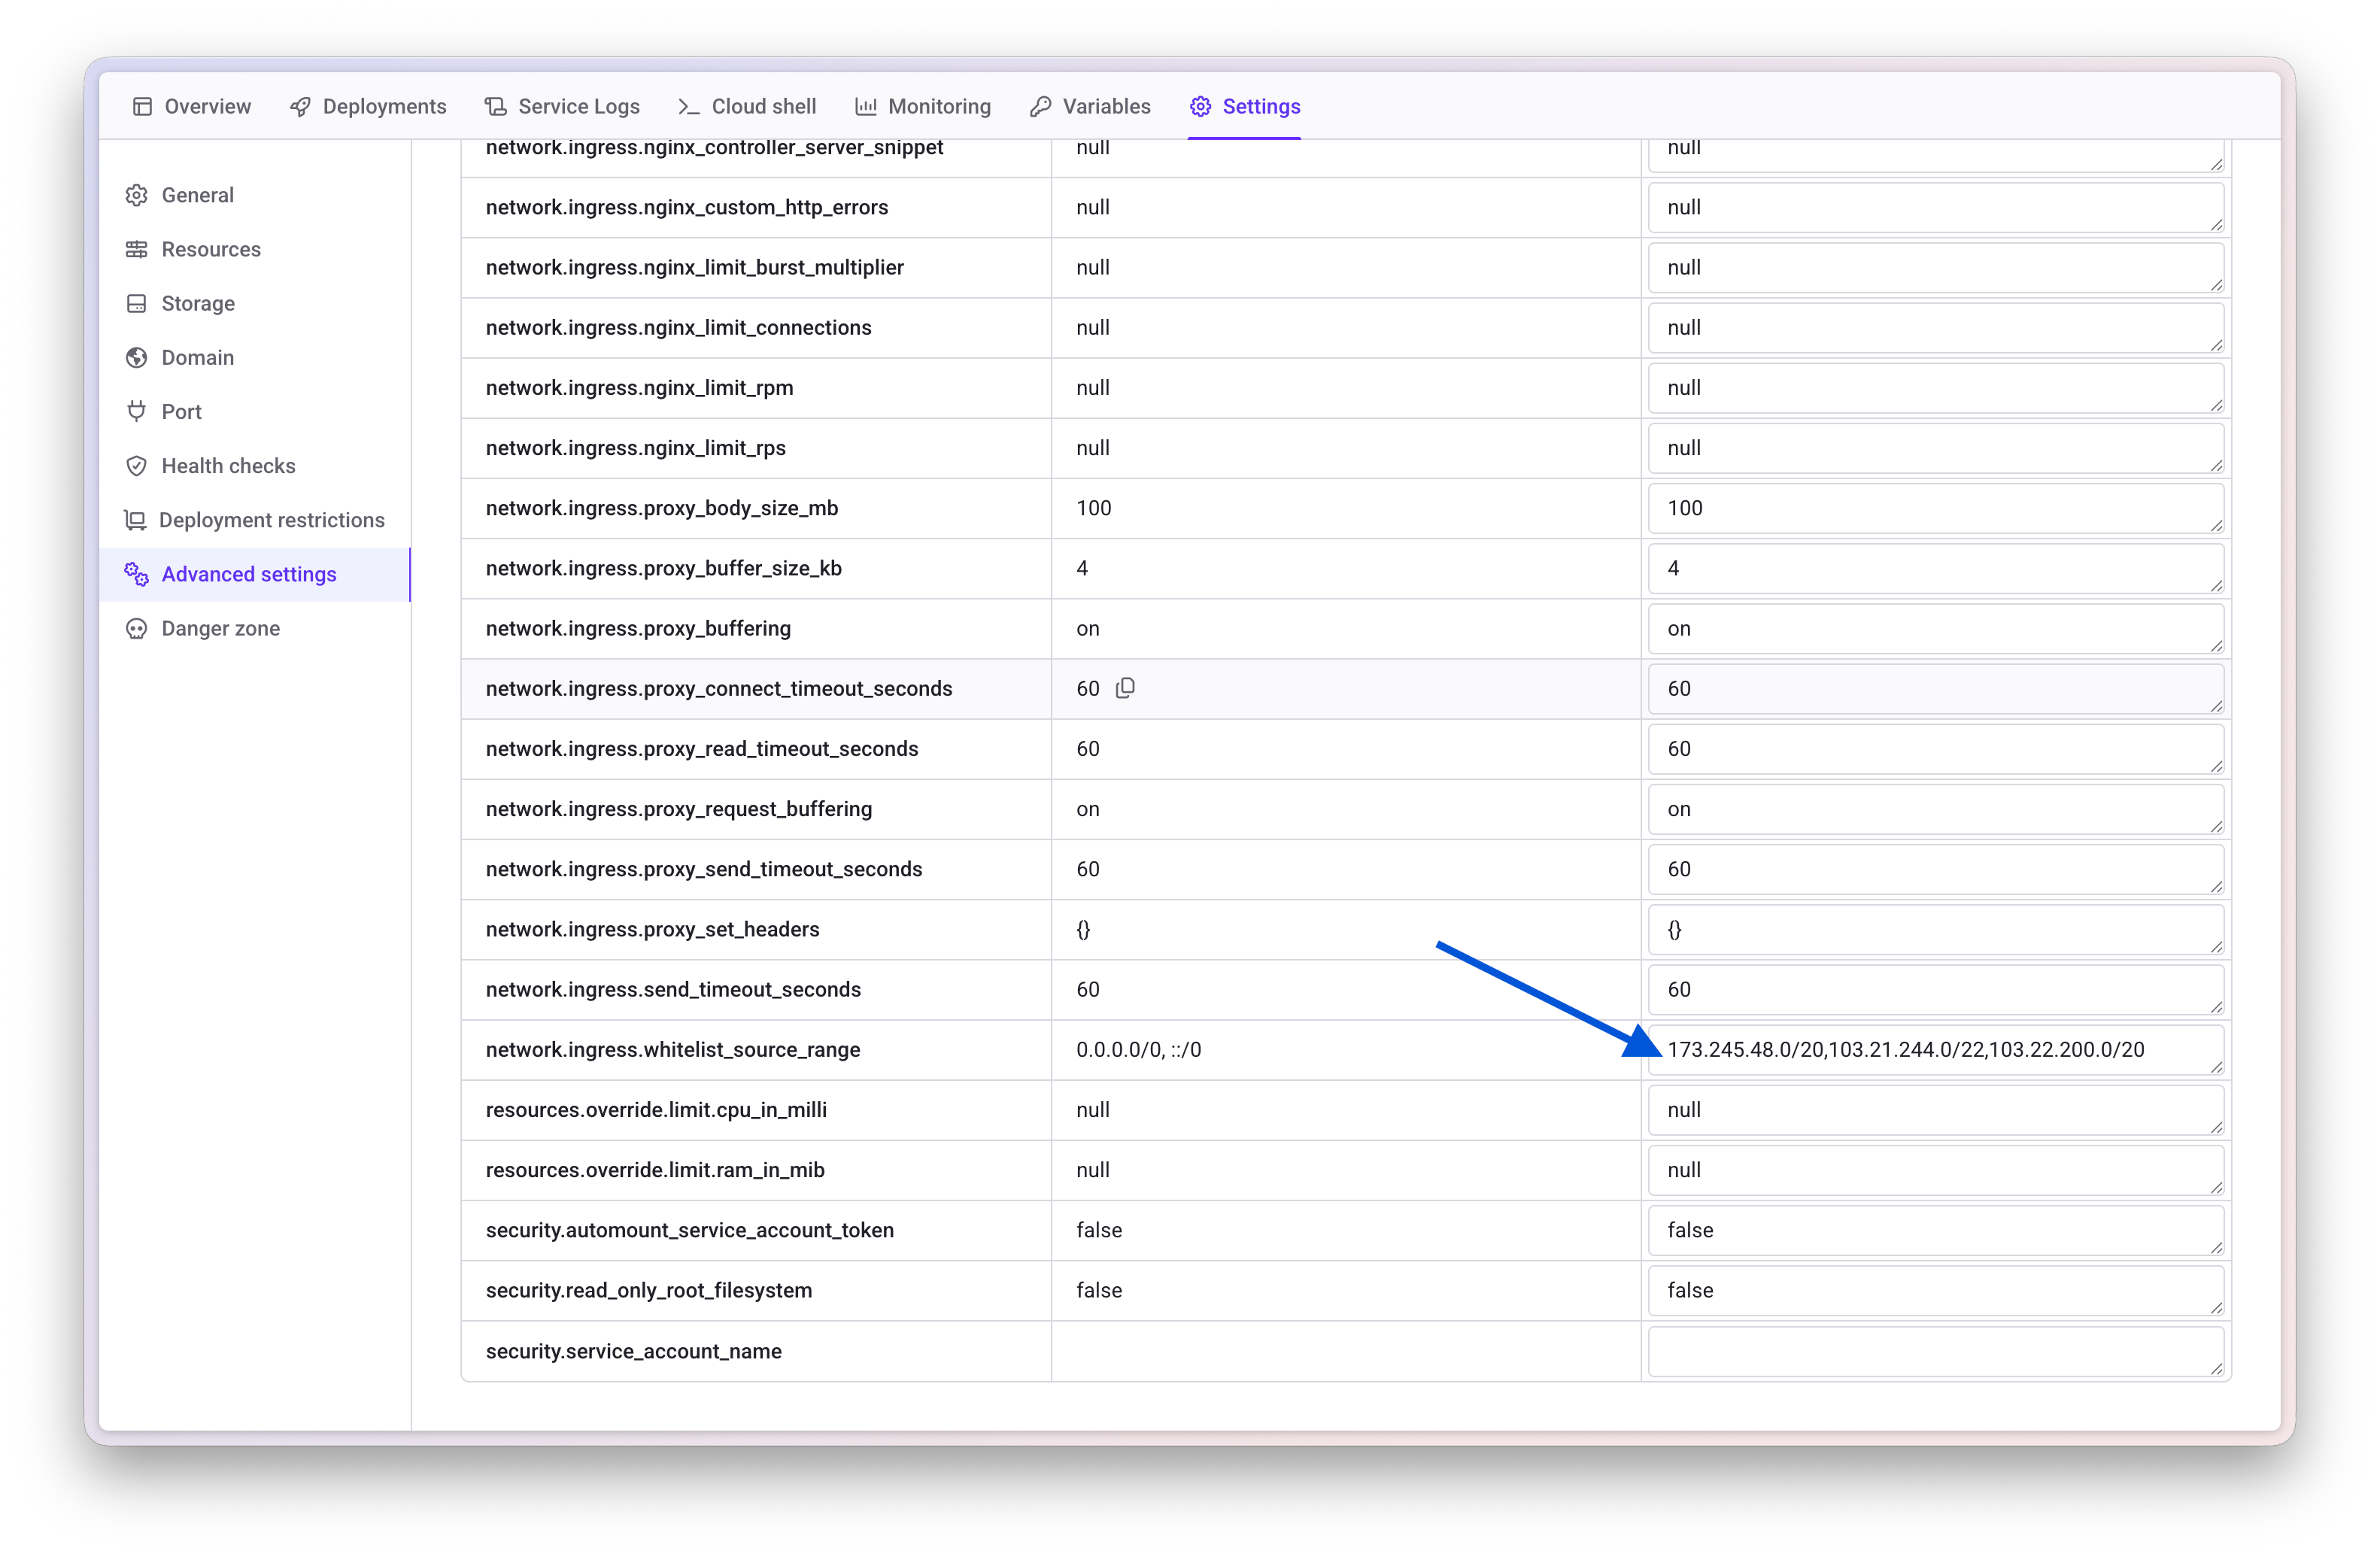Edit the whitelist_source_range value field
Viewport: 2380px width, 1557px height.
pos(1936,1049)
